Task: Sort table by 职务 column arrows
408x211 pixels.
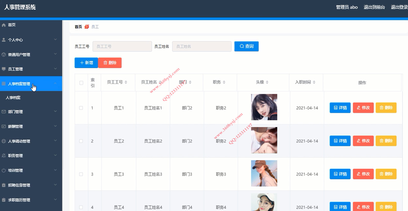Action: pos(224,82)
